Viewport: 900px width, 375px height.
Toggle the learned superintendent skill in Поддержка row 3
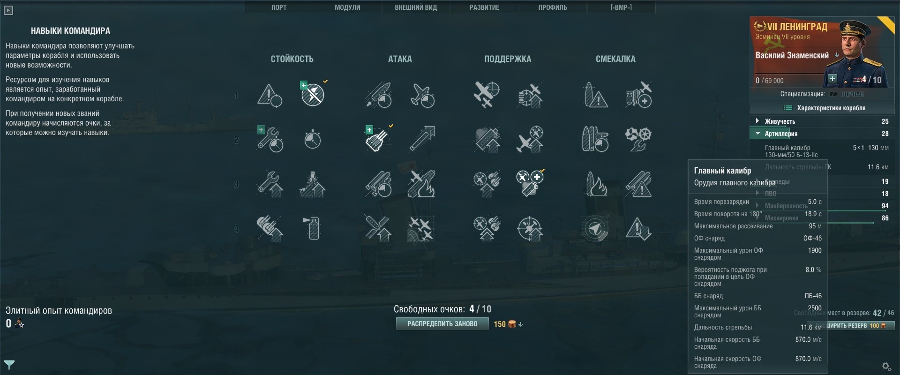click(530, 183)
